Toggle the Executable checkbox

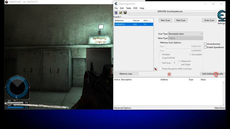coord(190,54)
